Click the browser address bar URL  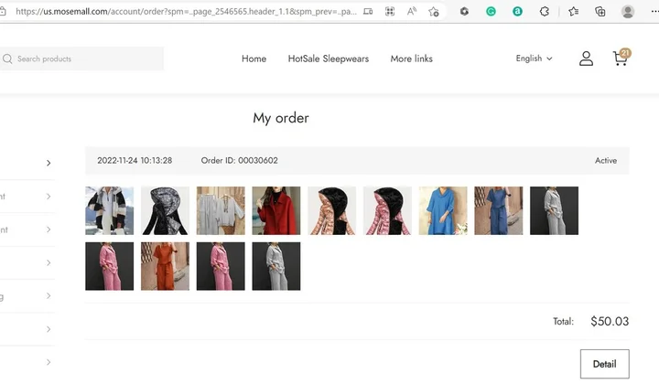pos(186,11)
